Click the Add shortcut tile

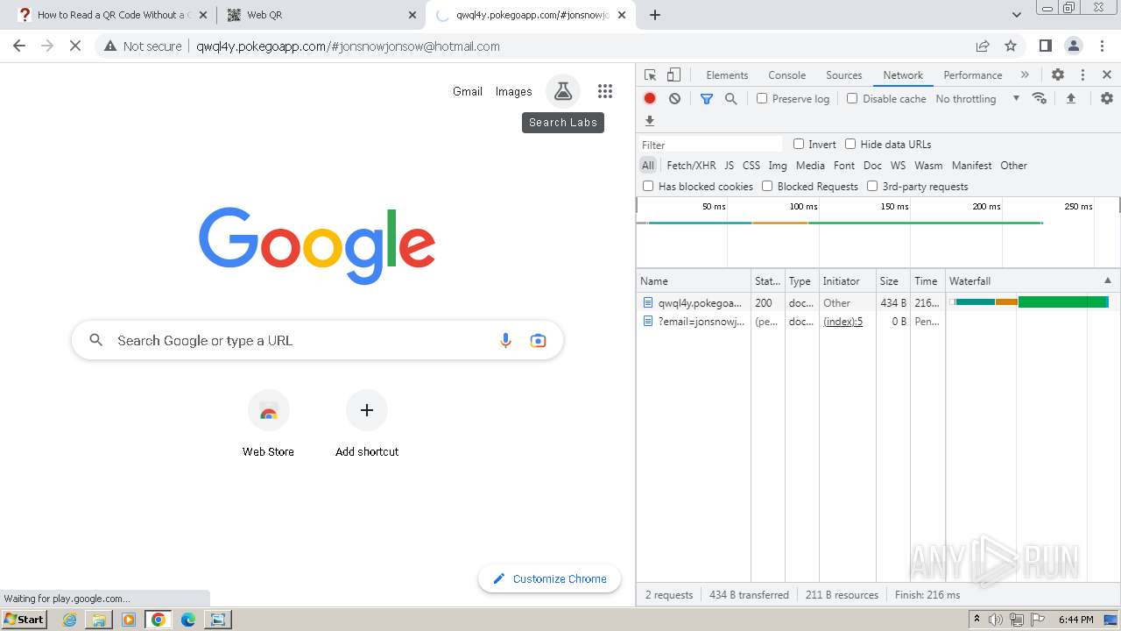tap(367, 425)
